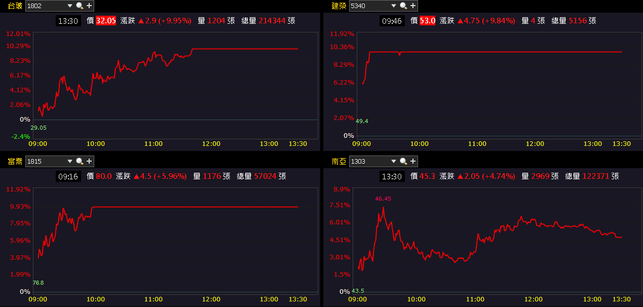Image resolution: width=643 pixels, height=307 pixels.
Task: Click reference price 49.4 on 建榮 chart
Action: click(362, 121)
